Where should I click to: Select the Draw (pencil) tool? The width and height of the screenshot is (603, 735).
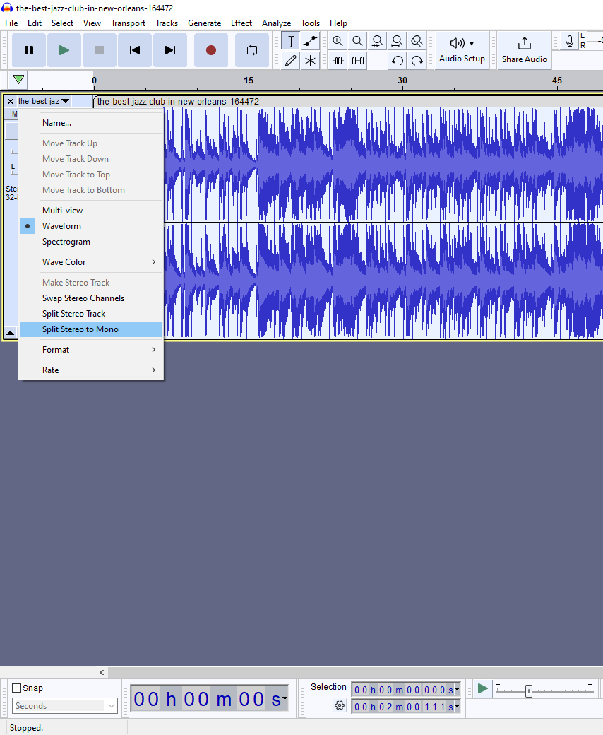[291, 61]
